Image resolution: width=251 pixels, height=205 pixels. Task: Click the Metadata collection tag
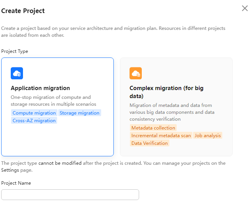(153, 128)
